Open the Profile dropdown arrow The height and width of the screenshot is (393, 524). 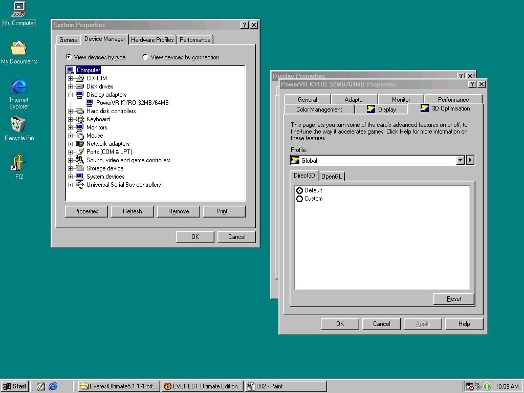pyautogui.click(x=460, y=160)
